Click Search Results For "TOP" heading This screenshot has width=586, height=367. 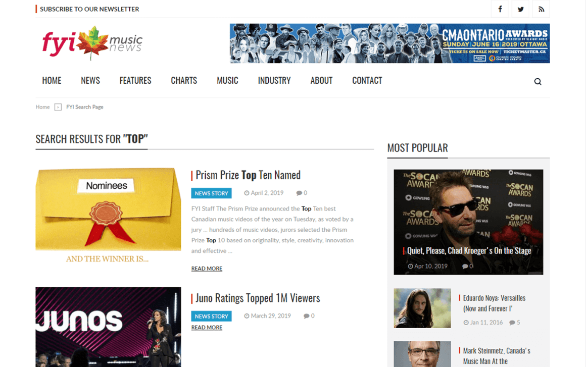(x=91, y=139)
